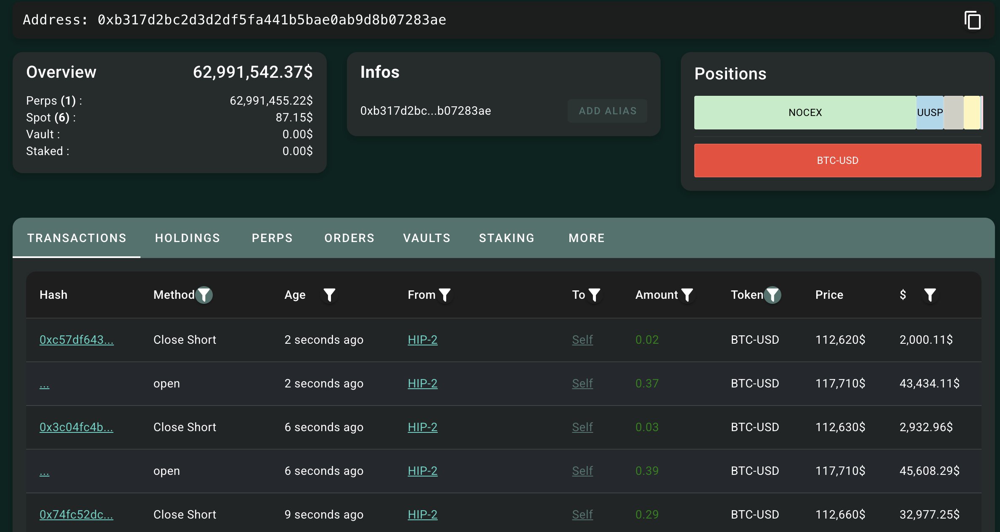
Task: Select the red BTC-USD position bar
Action: 837,161
